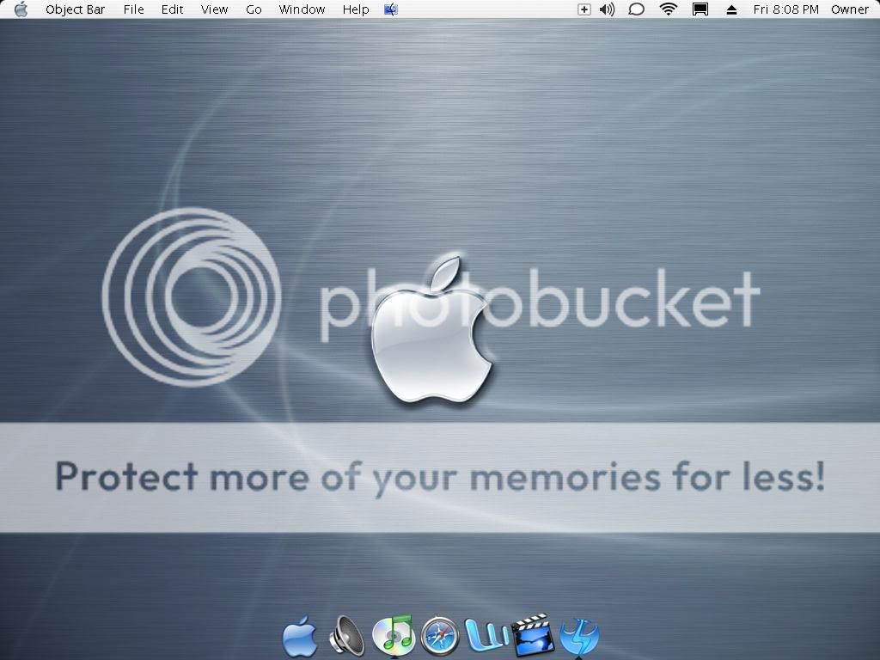Open iTunes from the dock

tap(393, 637)
